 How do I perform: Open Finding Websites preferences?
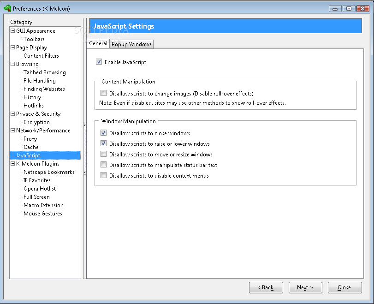44,89
